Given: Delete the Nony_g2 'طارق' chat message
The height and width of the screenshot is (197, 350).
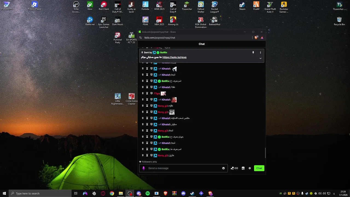Looking at the screenshot, I should 143,155.
